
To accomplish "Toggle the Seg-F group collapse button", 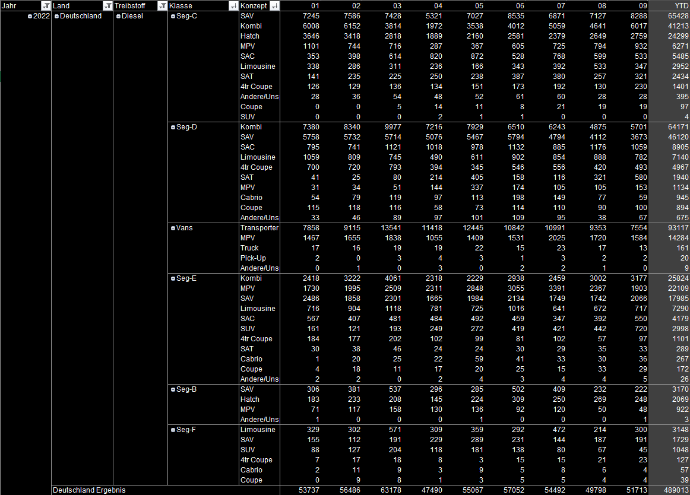I will click(173, 430).
